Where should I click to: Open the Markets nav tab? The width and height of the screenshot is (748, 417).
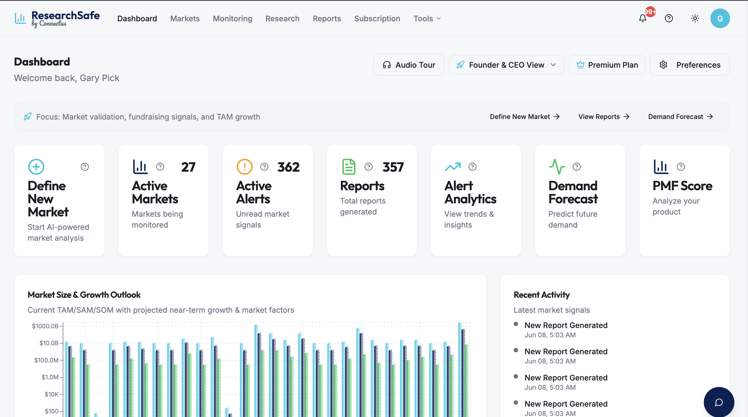185,18
